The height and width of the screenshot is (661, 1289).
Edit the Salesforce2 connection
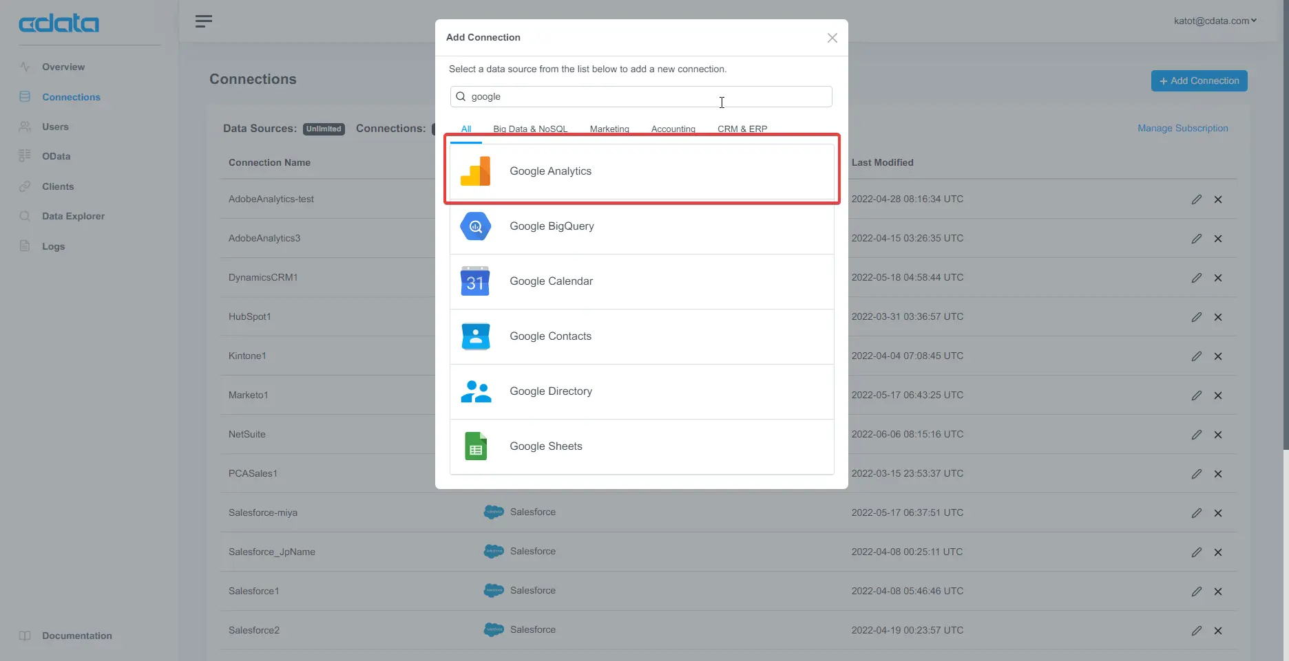click(x=1197, y=631)
